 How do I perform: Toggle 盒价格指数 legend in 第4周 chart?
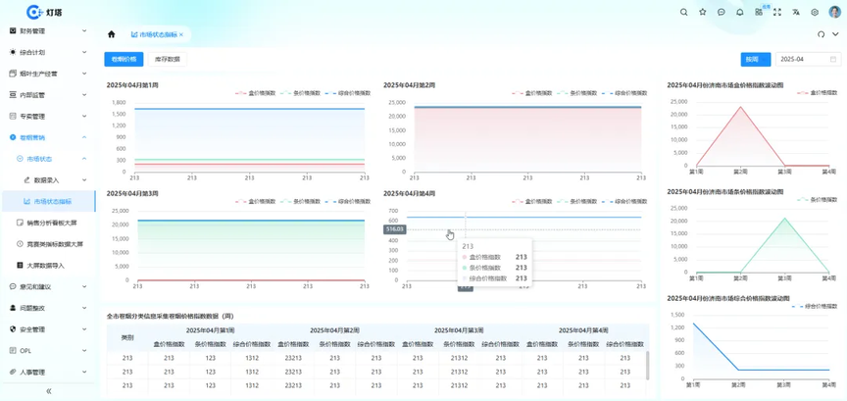pyautogui.click(x=532, y=201)
